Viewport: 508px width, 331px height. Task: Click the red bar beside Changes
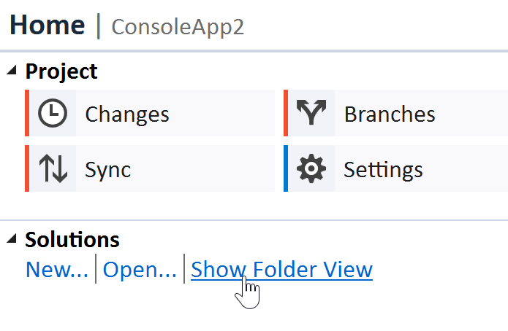(27, 114)
